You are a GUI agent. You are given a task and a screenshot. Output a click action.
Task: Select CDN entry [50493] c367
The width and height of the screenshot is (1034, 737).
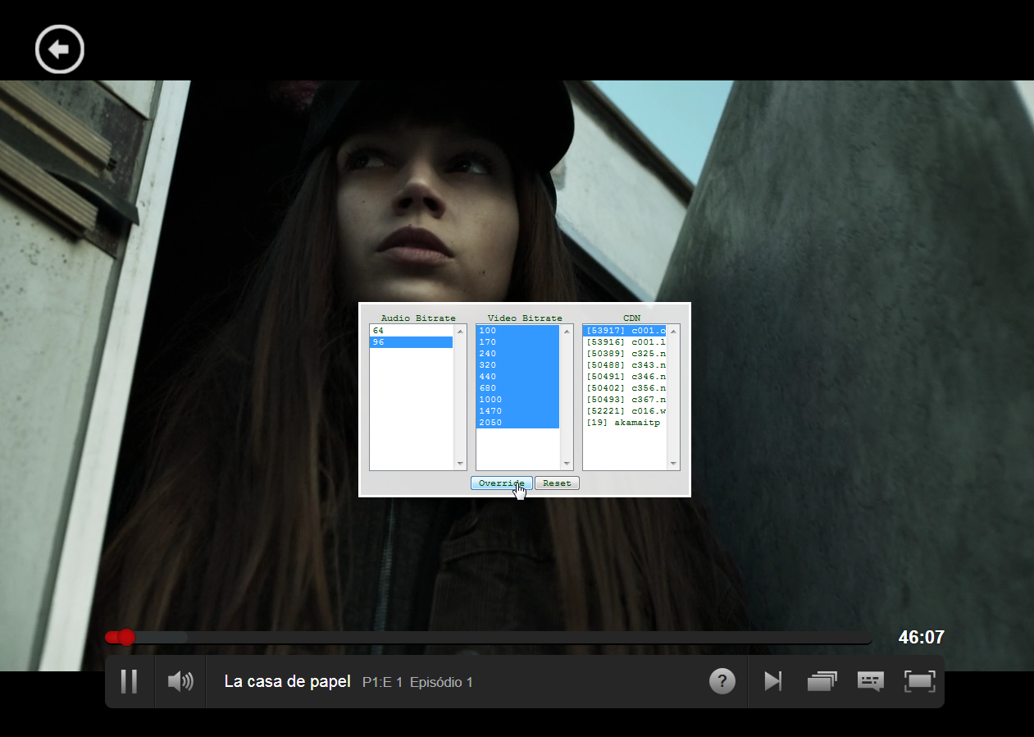[625, 400]
